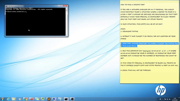Image resolution: width=180 pixels, height=101 pixels.
Task: Open OBS Studio from the taskbar
Action: coord(72,99)
